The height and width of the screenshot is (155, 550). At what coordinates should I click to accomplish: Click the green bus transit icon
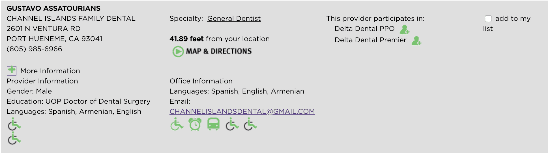coord(213,124)
